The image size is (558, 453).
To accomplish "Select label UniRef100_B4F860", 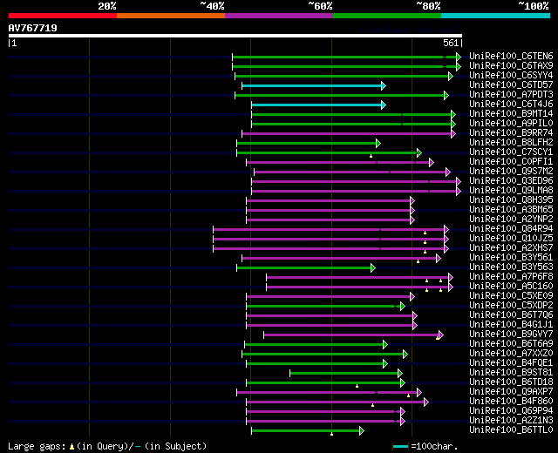I will click(511, 402).
